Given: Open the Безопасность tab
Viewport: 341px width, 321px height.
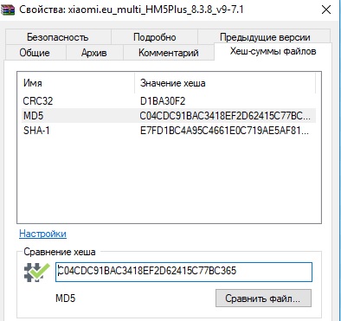Looking at the screenshot, I should (x=58, y=37).
